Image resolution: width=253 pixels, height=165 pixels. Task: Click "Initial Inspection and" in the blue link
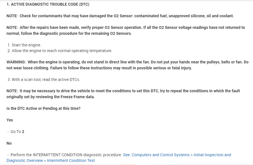coord(212,155)
